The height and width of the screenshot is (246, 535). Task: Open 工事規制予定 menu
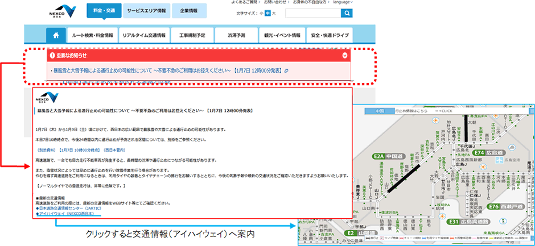click(192, 35)
